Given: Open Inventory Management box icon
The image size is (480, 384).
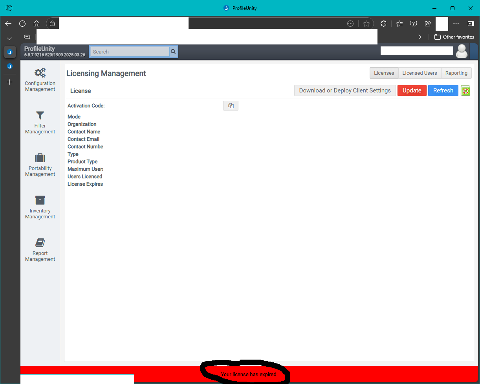Looking at the screenshot, I should click(x=40, y=200).
